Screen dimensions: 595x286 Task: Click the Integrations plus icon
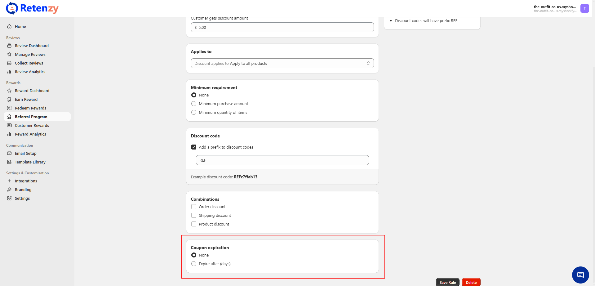(x=9, y=181)
